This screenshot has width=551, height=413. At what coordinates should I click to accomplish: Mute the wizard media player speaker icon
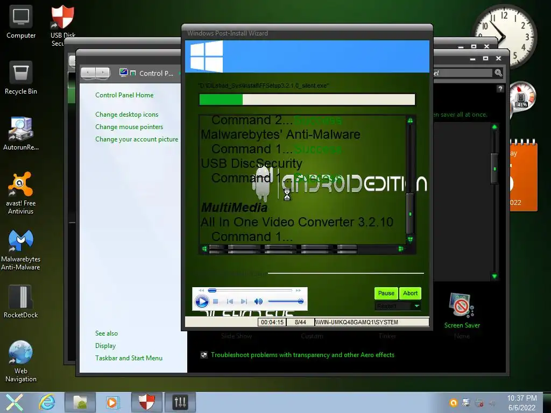pyautogui.click(x=258, y=301)
